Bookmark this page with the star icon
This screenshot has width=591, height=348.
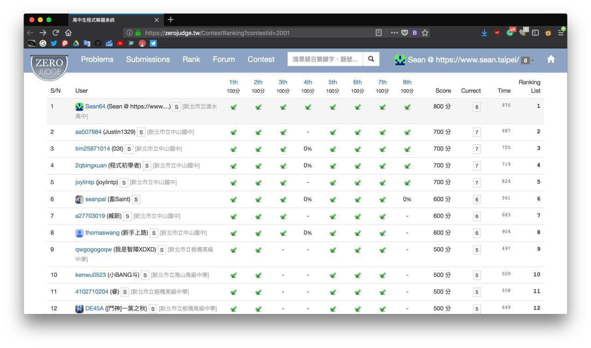[425, 33]
